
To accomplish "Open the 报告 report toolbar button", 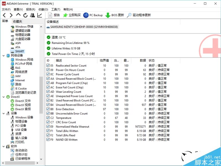I will point(54,15).
